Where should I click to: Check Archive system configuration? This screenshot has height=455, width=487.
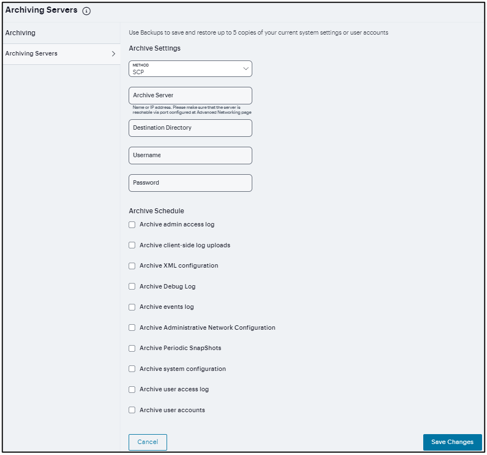(x=132, y=369)
